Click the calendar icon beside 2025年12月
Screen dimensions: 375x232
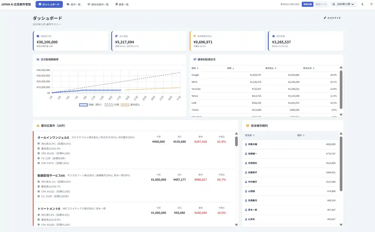334,4
